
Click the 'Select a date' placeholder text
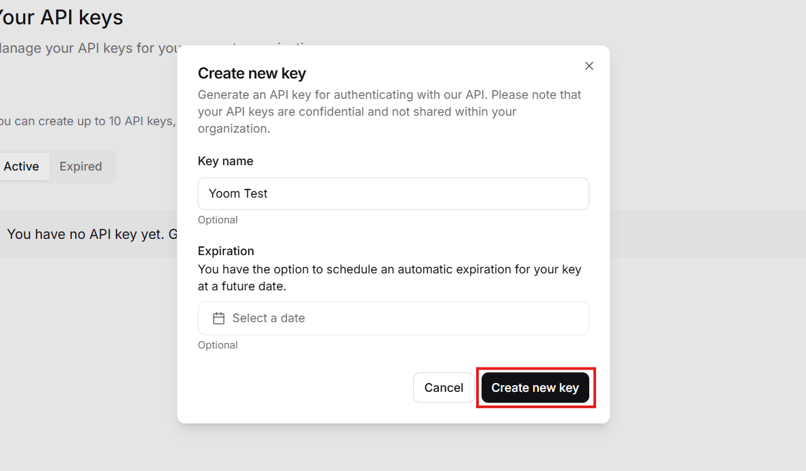(268, 318)
